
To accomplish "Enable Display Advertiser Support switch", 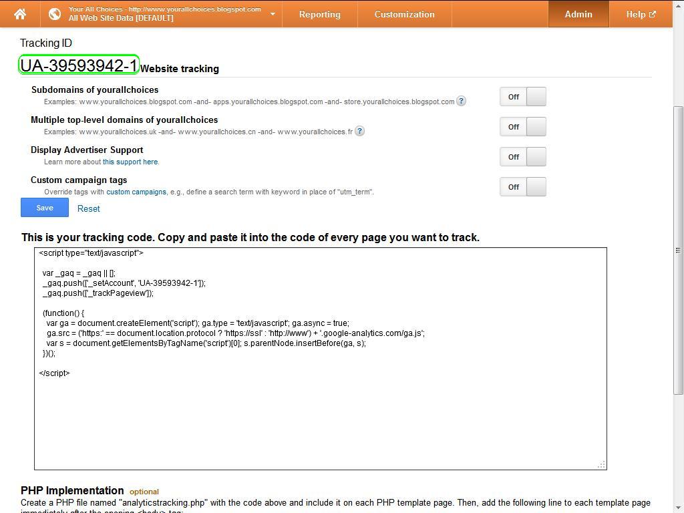I will click(x=522, y=156).
